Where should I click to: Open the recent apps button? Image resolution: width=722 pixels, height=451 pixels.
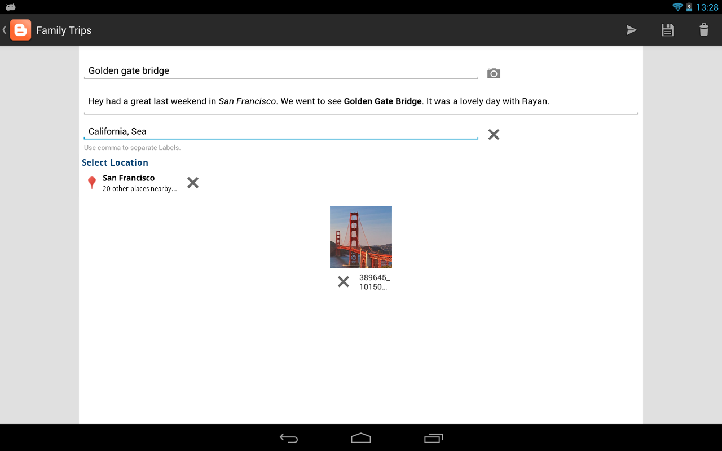[x=433, y=437]
